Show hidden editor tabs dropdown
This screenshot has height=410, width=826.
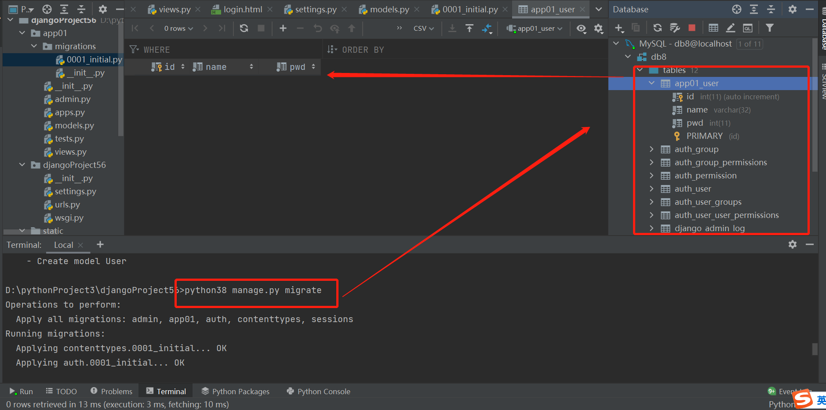tap(599, 9)
